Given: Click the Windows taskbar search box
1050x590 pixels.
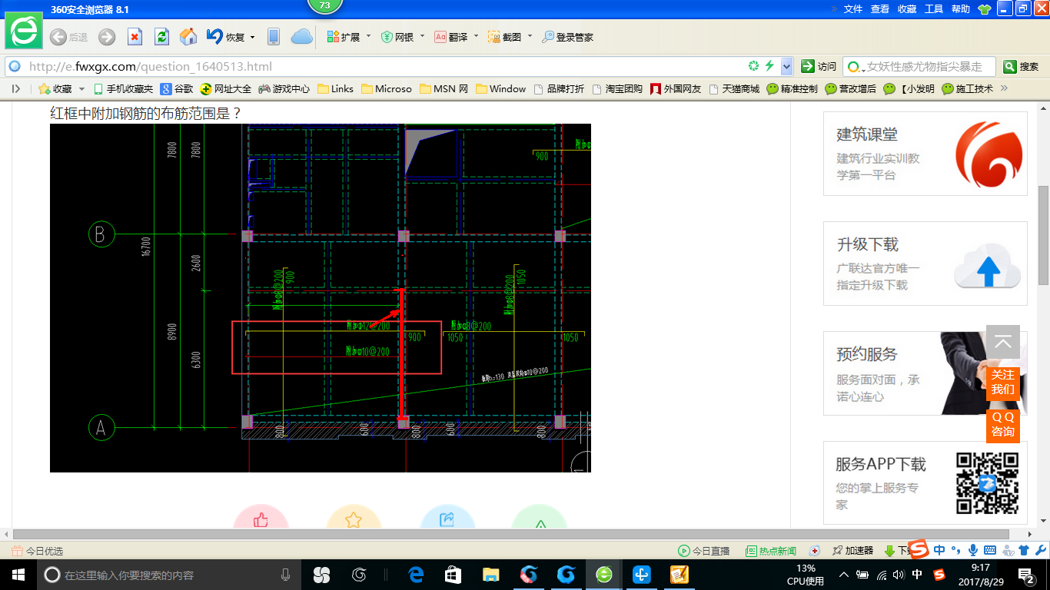Looking at the screenshot, I should (x=168, y=575).
